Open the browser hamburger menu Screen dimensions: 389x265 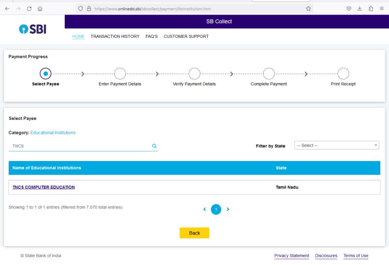point(382,9)
